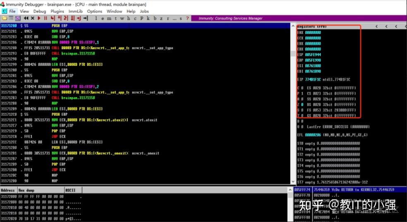
Task: Show run trace via the 'r' icon
Action: point(168,19)
